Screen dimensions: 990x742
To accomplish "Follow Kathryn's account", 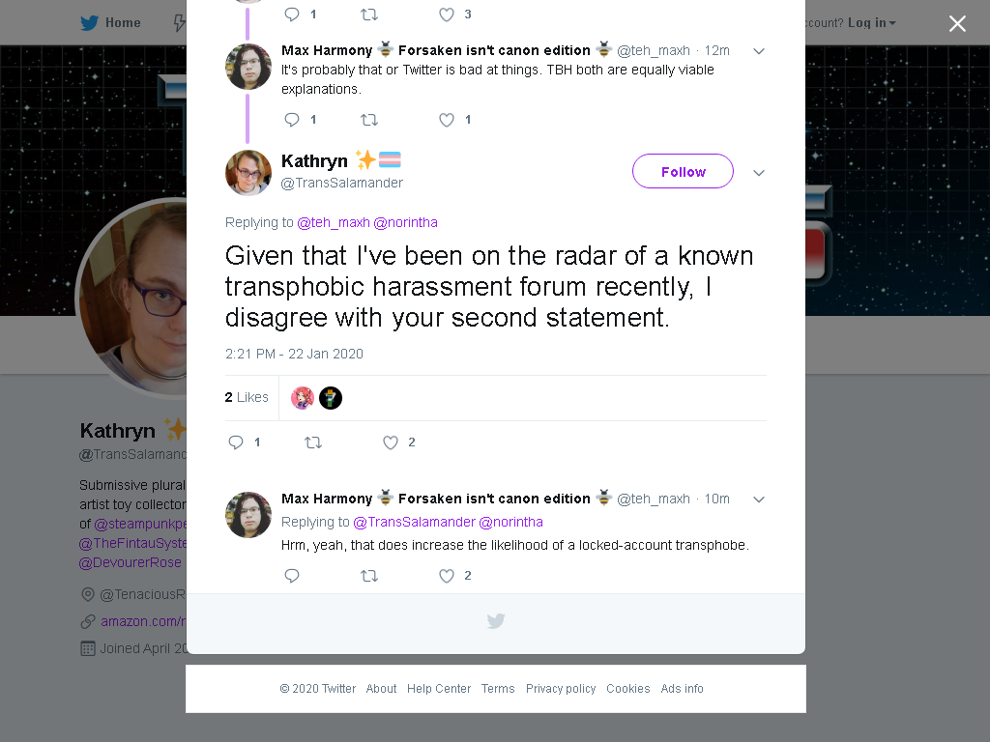I will point(683,171).
